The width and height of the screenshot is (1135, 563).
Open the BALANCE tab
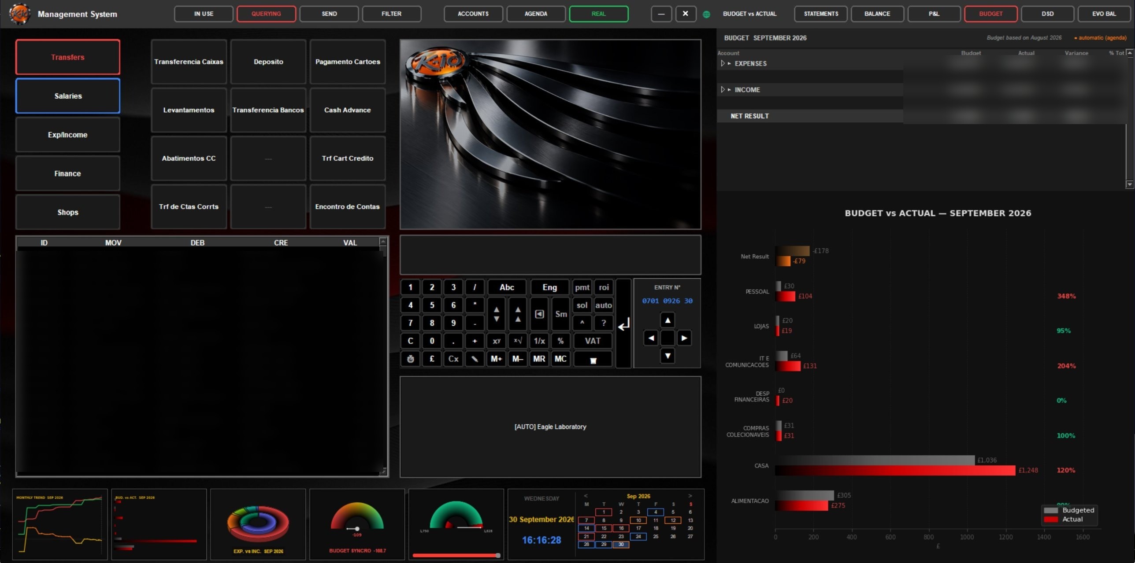coord(877,14)
